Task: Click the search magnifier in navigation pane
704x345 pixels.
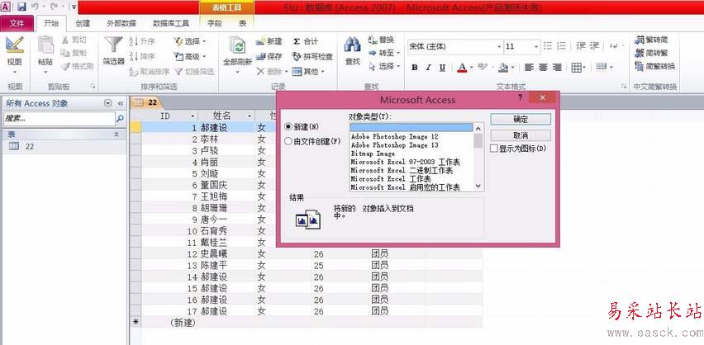Action: click(x=120, y=119)
